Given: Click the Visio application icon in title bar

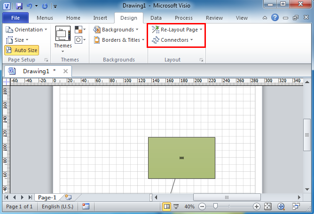Looking at the screenshot, I should (x=7, y=6).
